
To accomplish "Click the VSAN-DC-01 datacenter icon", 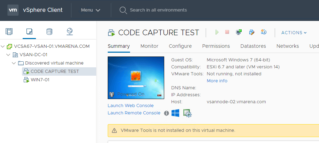I will pyautogui.click(x=15, y=55).
